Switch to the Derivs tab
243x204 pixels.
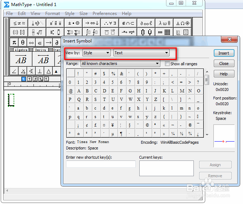[41, 50]
